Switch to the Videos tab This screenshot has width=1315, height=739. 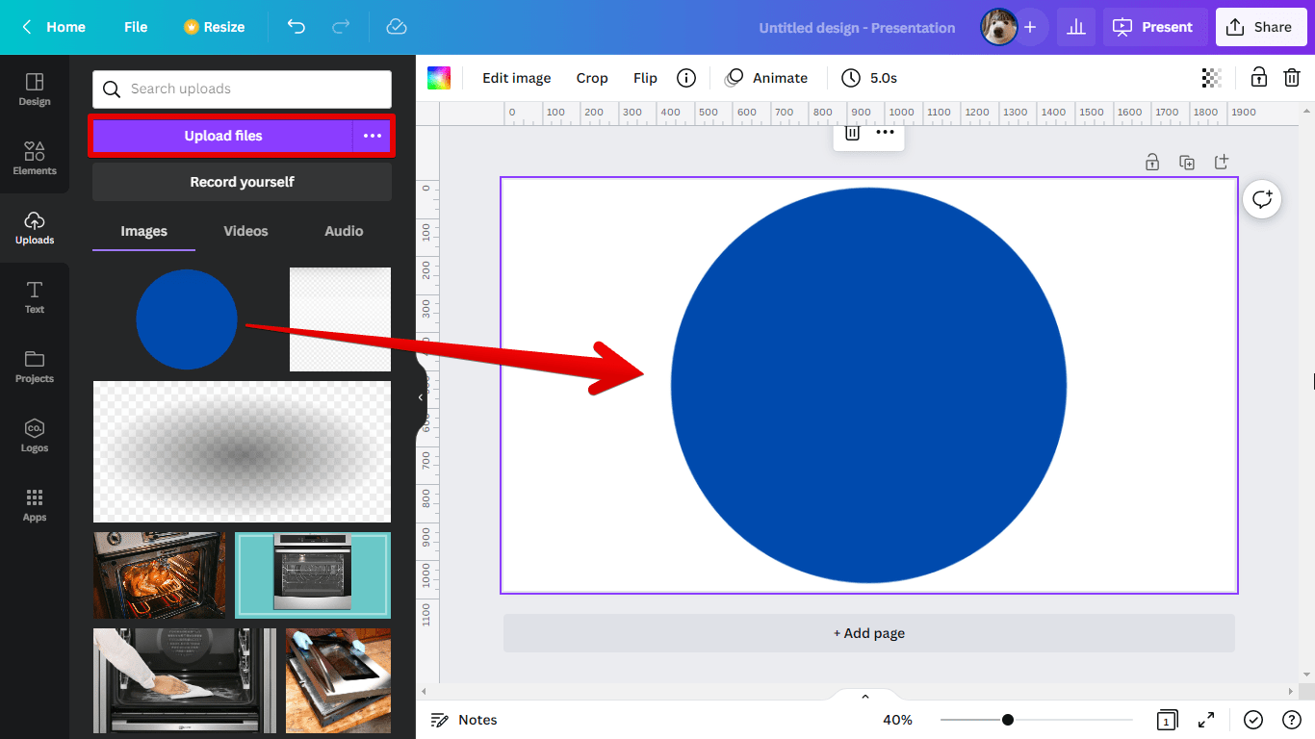click(x=245, y=231)
